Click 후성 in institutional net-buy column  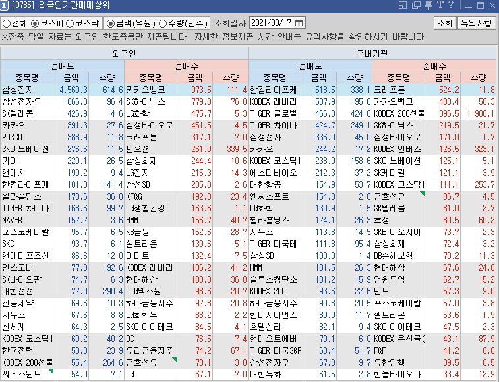382,221
